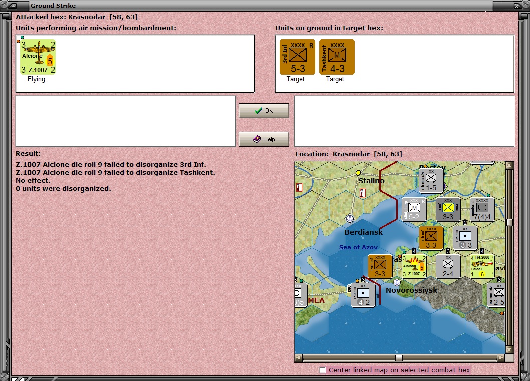The width and height of the screenshot is (530, 381).
Task: Click the 'Sea of Azov' map label
Action: pyautogui.click(x=358, y=247)
